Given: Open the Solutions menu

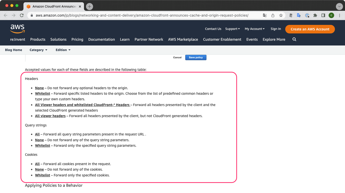Looking at the screenshot, I should tap(58, 39).
